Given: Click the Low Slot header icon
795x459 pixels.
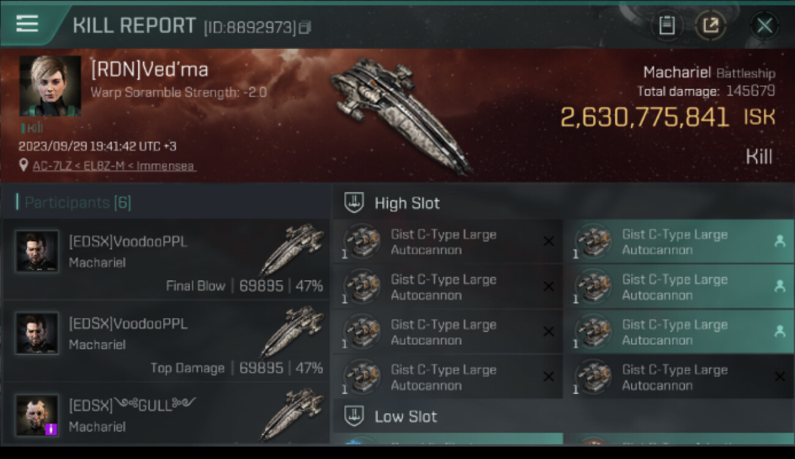Looking at the screenshot, I should pyautogui.click(x=354, y=416).
